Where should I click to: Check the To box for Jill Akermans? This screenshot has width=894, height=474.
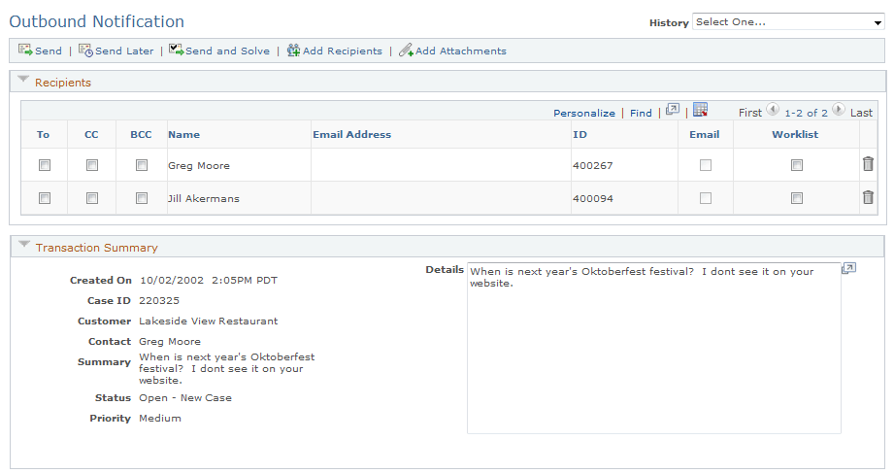click(45, 198)
